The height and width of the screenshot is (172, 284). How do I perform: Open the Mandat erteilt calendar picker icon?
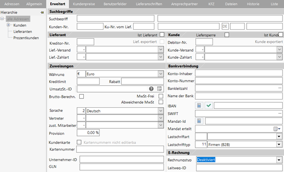pos(277,129)
